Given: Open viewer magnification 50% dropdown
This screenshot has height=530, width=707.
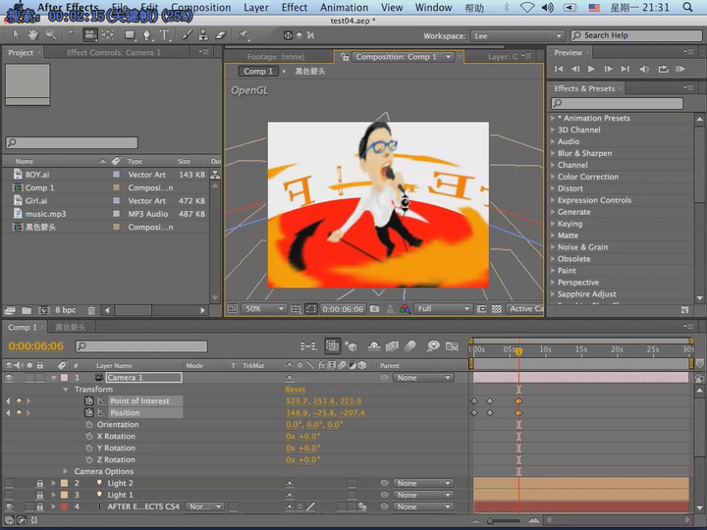Looking at the screenshot, I should point(264,309).
